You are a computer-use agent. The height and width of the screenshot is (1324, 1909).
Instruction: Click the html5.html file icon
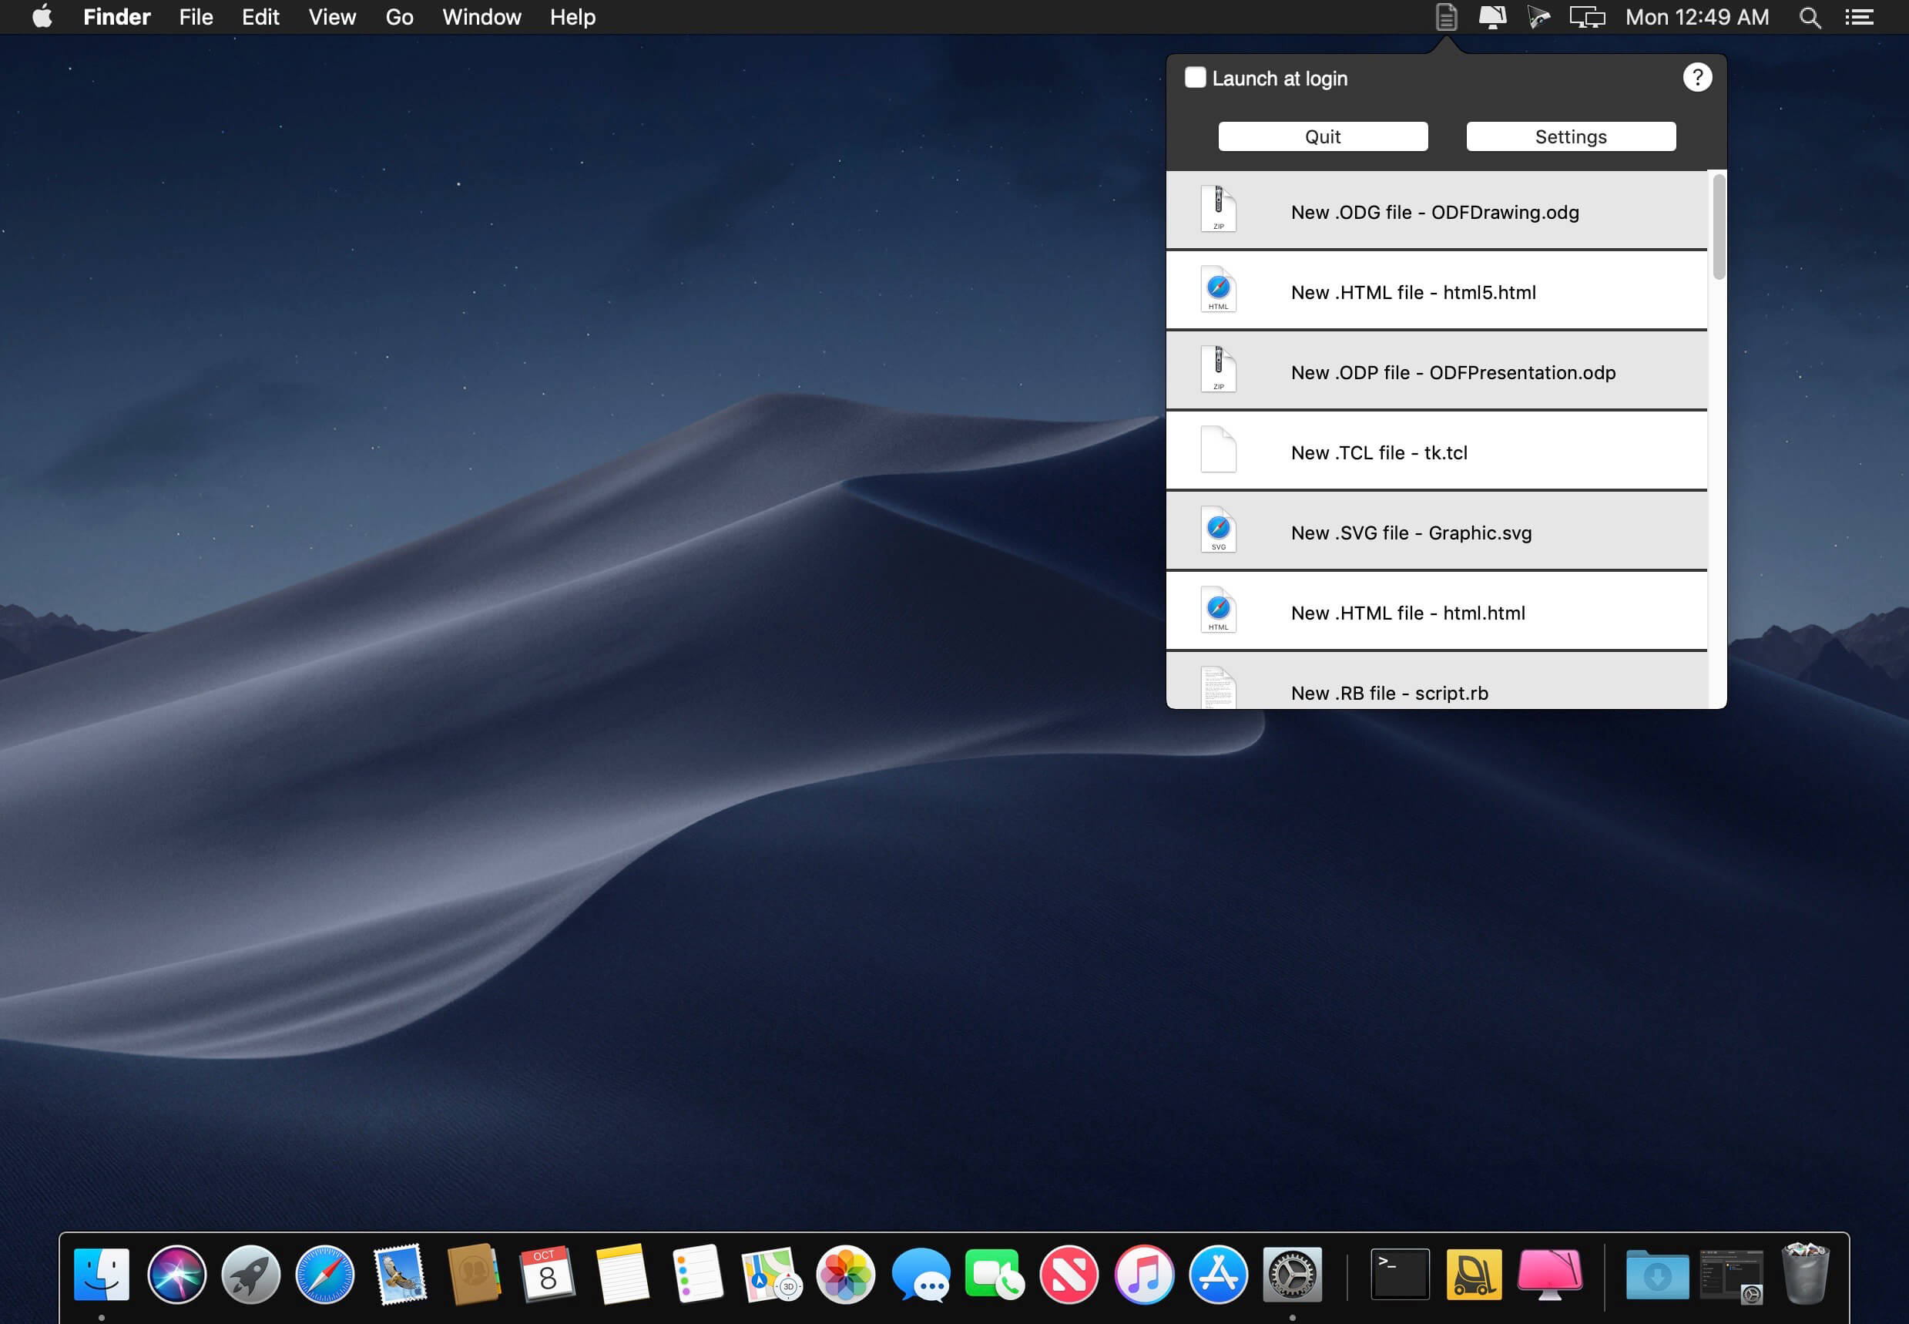[x=1218, y=290]
